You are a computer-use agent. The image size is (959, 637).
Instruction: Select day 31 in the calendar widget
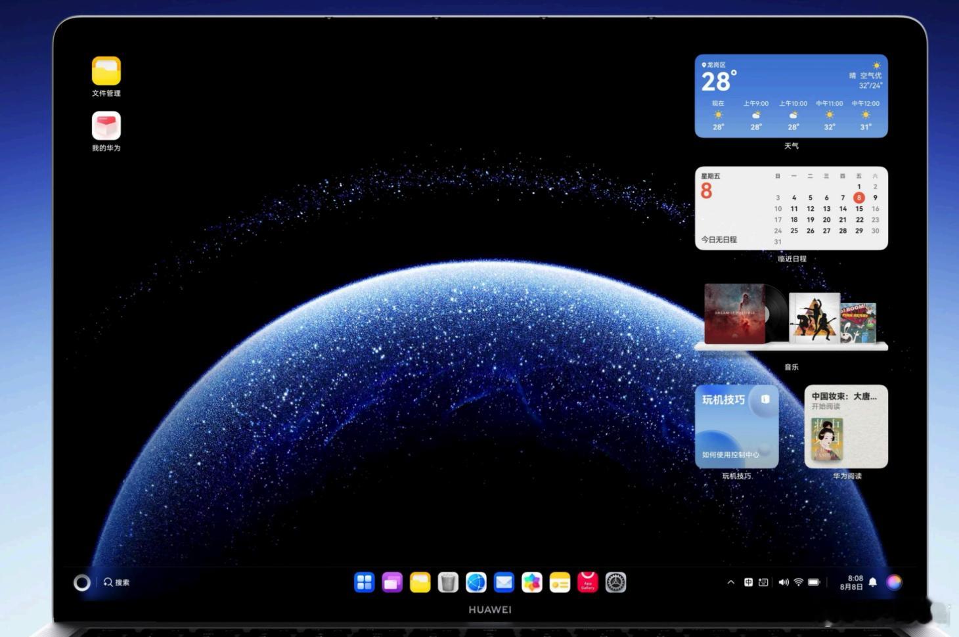coord(778,242)
